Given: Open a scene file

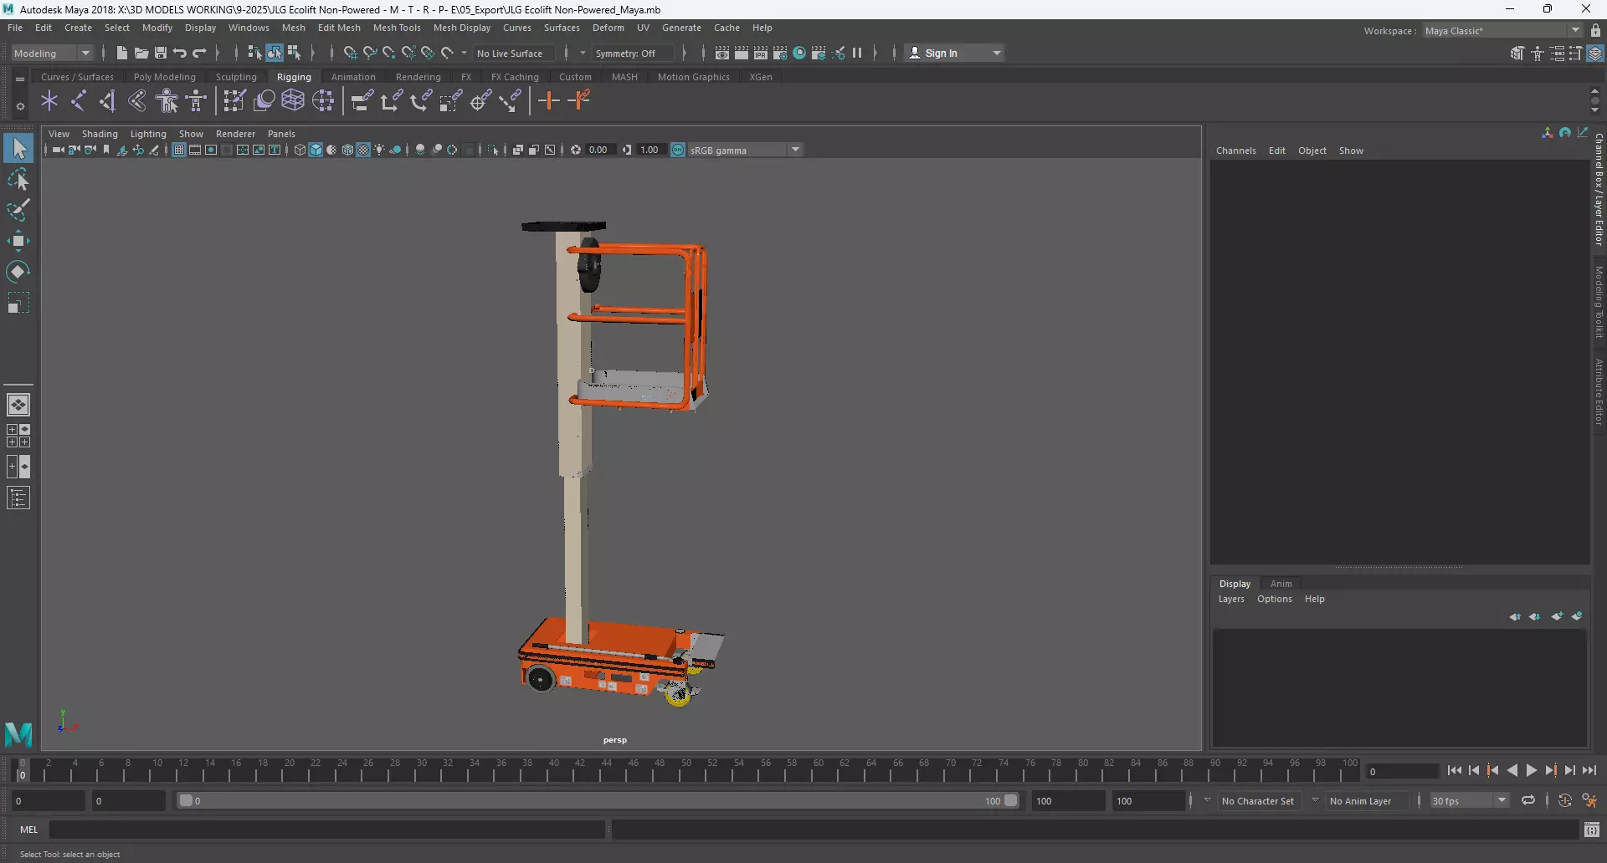Looking at the screenshot, I should click(141, 53).
